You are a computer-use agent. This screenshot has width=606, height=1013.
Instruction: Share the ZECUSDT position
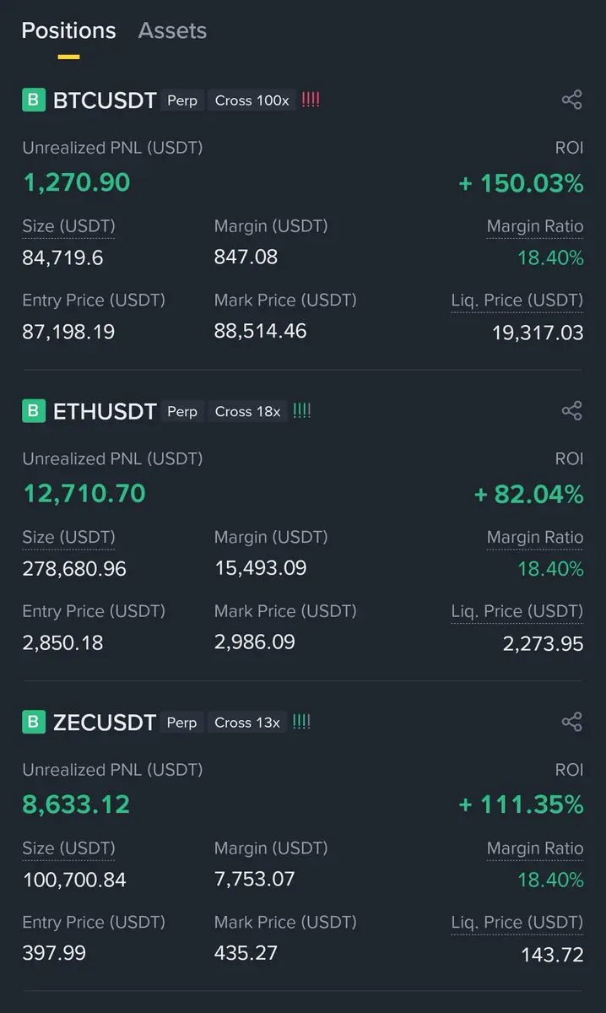571,722
